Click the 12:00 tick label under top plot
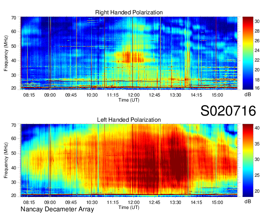264x214 pixels. [134, 95]
